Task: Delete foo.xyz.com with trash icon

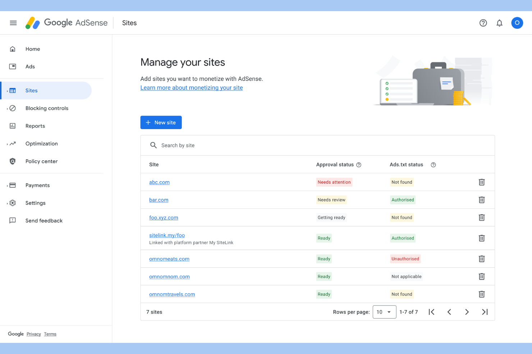Action: pyautogui.click(x=482, y=217)
